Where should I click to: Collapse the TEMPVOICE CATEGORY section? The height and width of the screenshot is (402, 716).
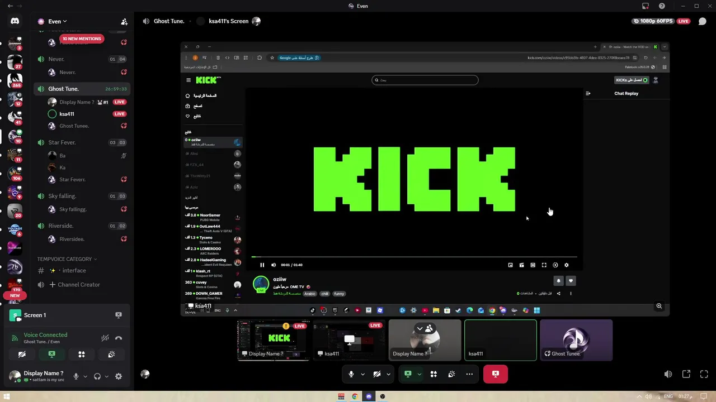67,259
